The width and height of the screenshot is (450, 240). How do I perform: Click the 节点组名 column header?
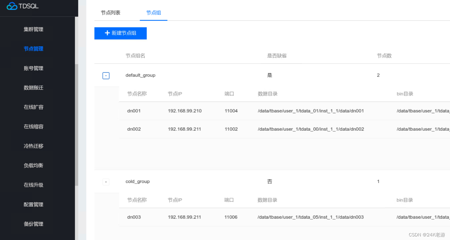[x=135, y=56]
